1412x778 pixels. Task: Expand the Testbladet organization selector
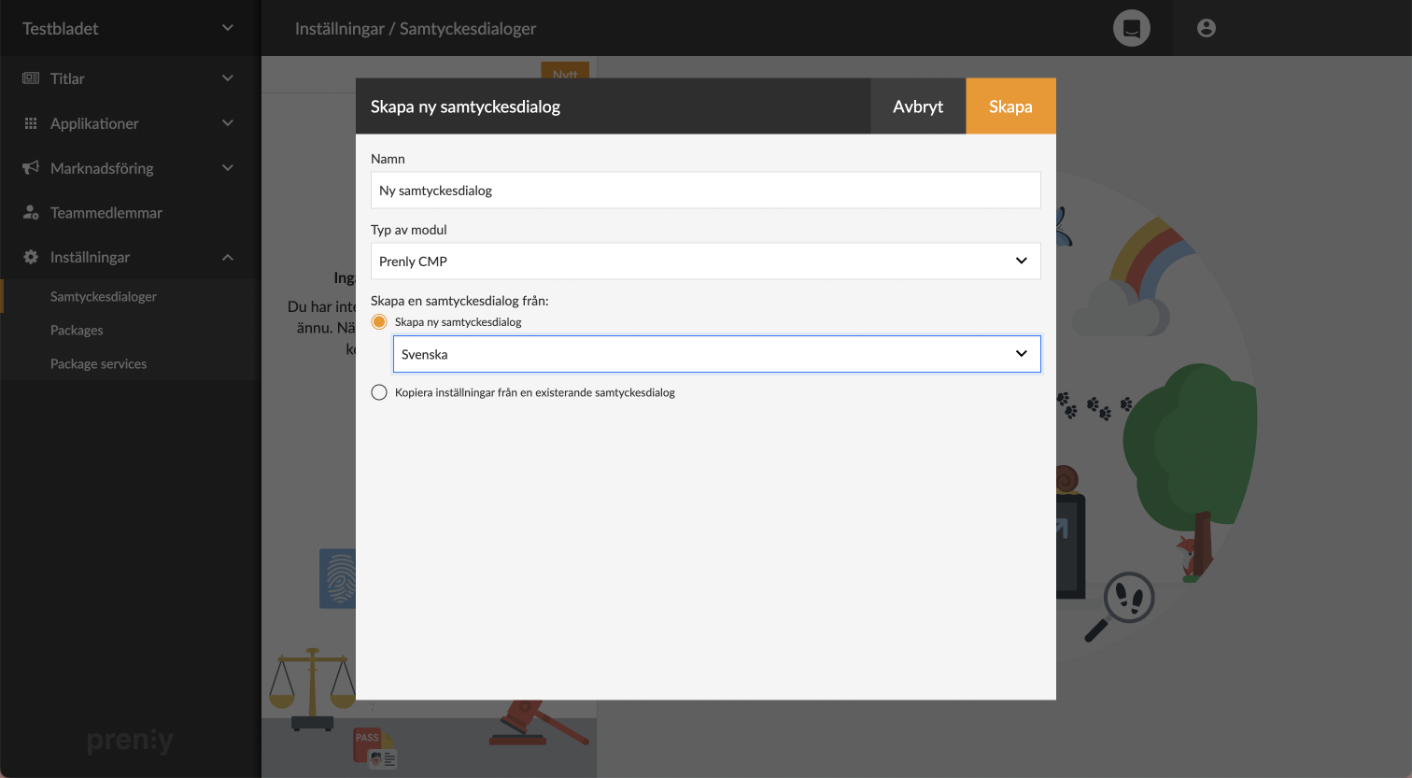pyautogui.click(x=227, y=28)
